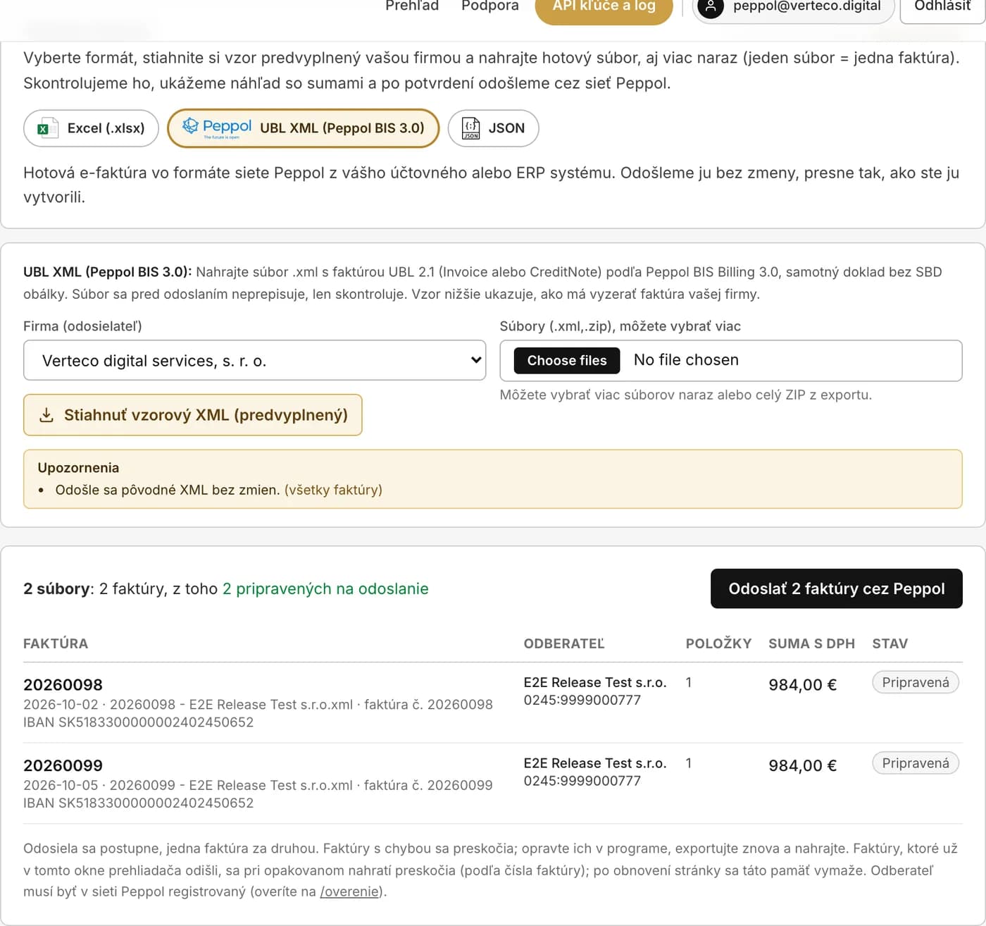The width and height of the screenshot is (986, 926).
Task: Click the 984,00 € amount for invoice 20260099
Action: point(803,766)
